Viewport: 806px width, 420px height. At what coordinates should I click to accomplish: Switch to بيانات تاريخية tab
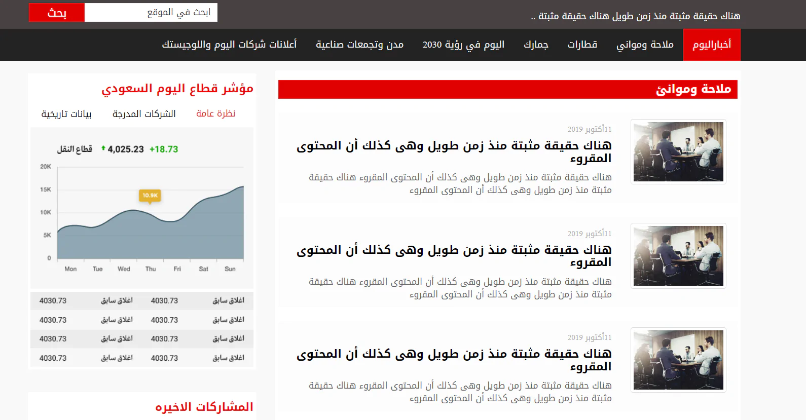click(x=66, y=114)
